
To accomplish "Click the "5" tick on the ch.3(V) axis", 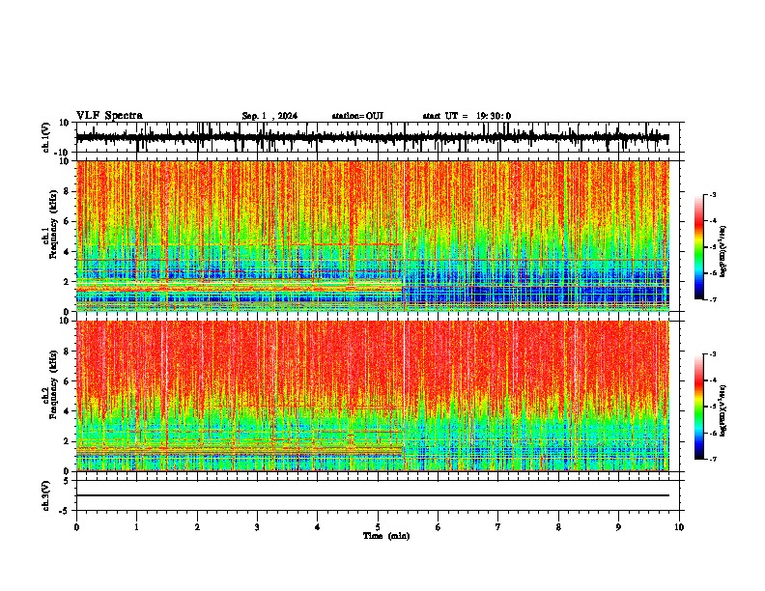I will [x=68, y=481].
